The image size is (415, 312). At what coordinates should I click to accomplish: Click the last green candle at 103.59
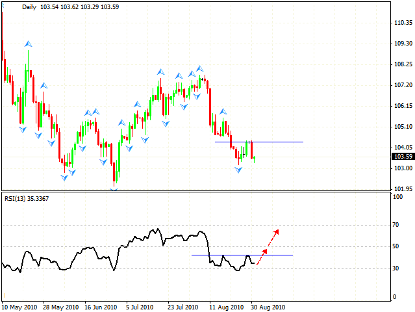pos(255,159)
